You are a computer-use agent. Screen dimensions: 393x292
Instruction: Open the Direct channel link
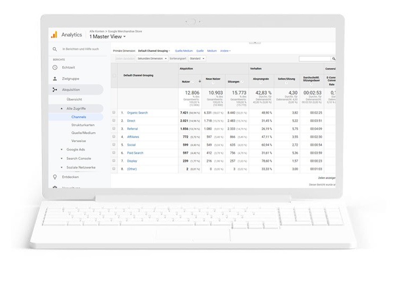[131, 121]
